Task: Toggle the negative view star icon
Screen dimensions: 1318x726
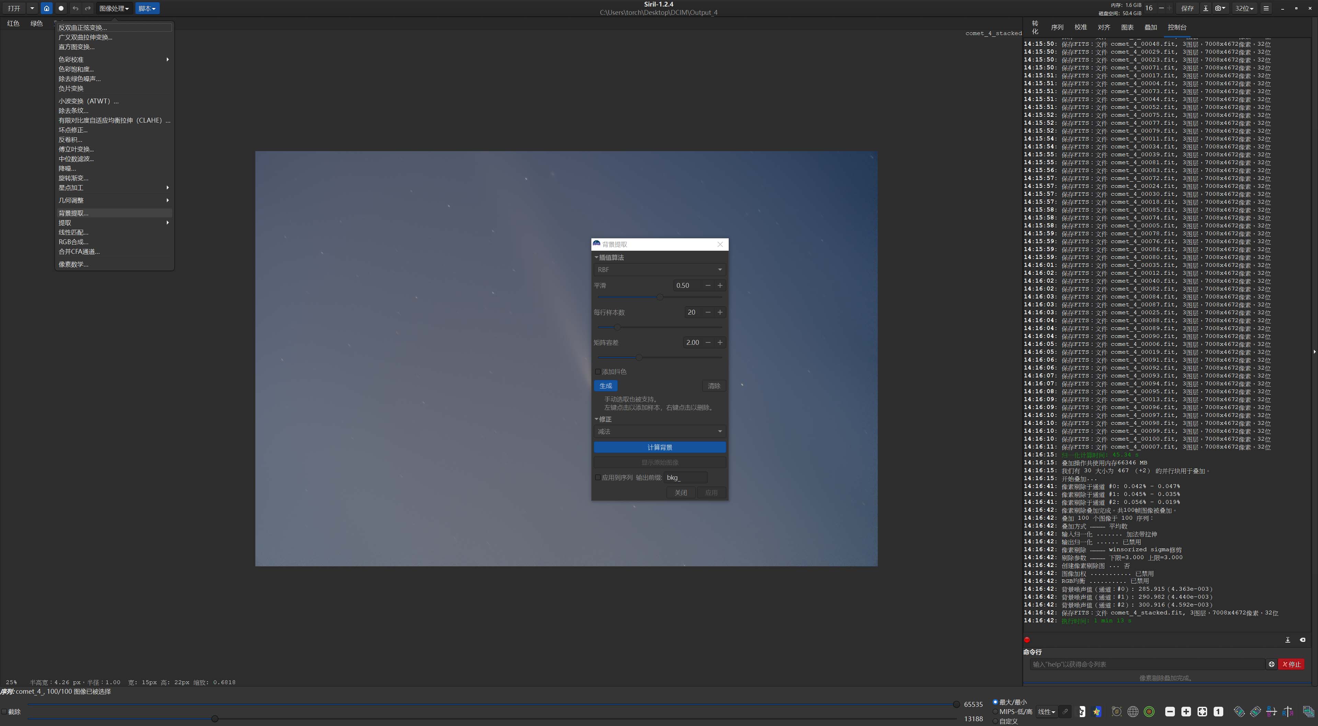Action: (x=1082, y=712)
